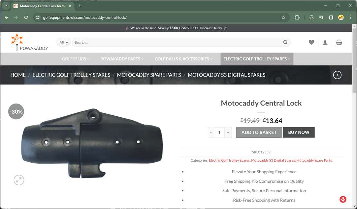
Task: Open the Chrome profile avatar
Action: 341,17
